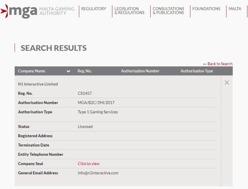Image resolution: width=248 pixels, height=189 pixels.
Task: Open Legislation & Regulations menu
Action: click(129, 10)
